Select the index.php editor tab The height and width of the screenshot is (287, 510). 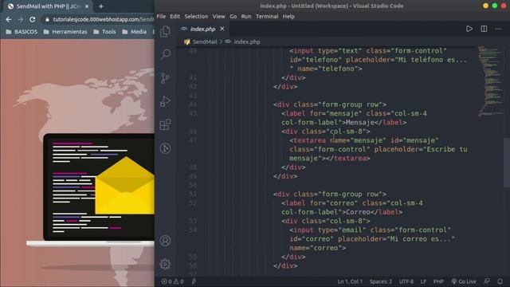tap(202, 29)
